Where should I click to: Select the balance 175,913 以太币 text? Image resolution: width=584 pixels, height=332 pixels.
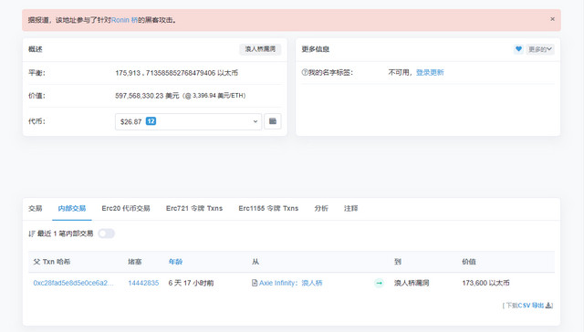tap(176, 73)
